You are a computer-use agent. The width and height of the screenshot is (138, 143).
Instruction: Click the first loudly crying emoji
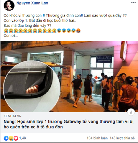click(6, 31)
